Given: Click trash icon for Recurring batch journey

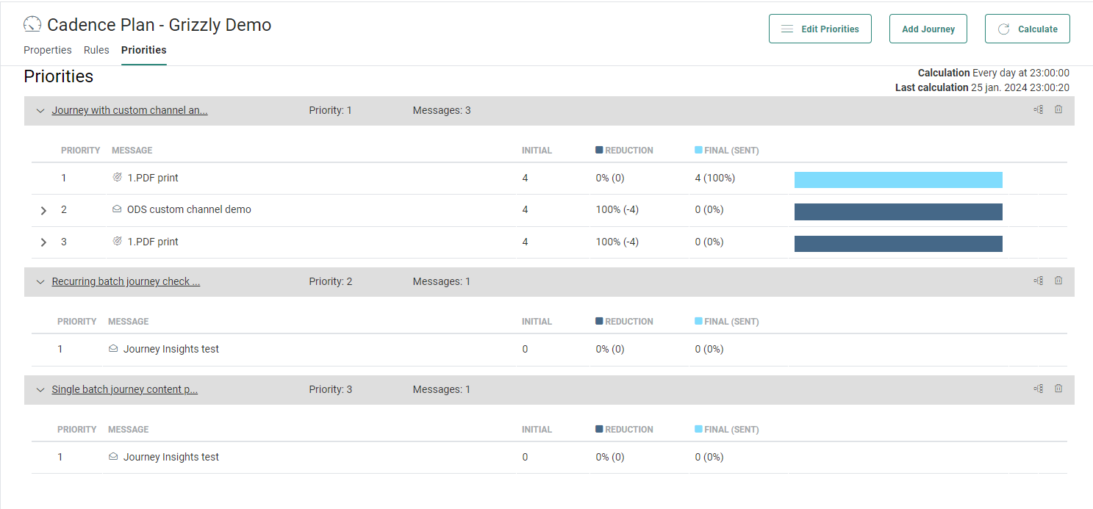Looking at the screenshot, I should [x=1058, y=281].
